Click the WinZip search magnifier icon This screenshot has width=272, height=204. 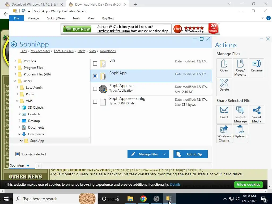pyautogui.click(x=24, y=11)
